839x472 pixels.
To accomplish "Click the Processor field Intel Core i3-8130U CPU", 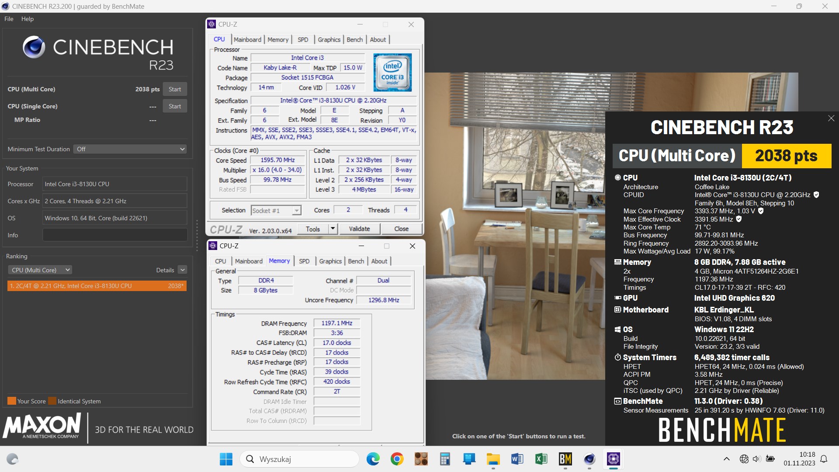I will click(115, 184).
